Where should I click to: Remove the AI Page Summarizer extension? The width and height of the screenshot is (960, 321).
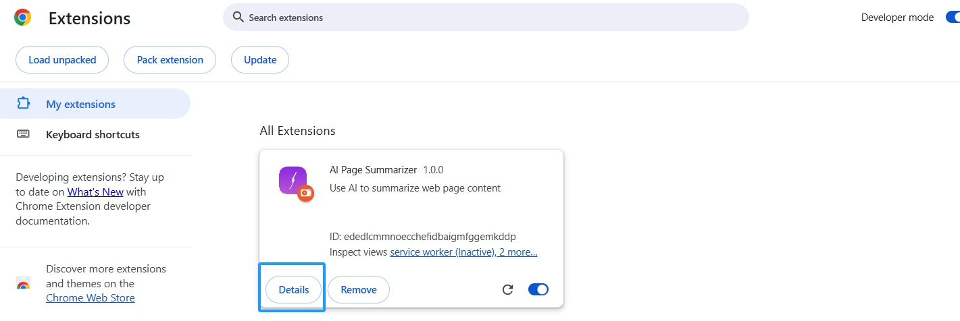(x=359, y=290)
